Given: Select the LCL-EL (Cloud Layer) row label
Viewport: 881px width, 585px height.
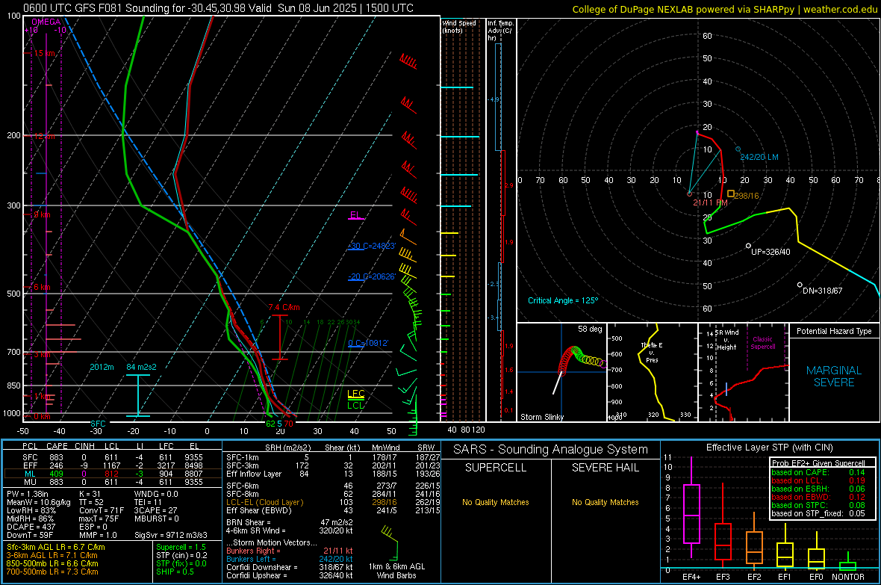Looking at the screenshot, I should pos(264,503).
